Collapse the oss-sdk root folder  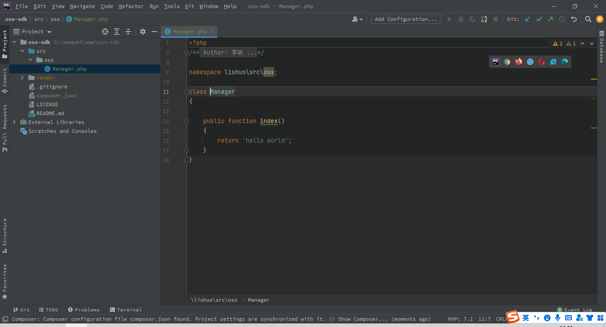(x=15, y=42)
